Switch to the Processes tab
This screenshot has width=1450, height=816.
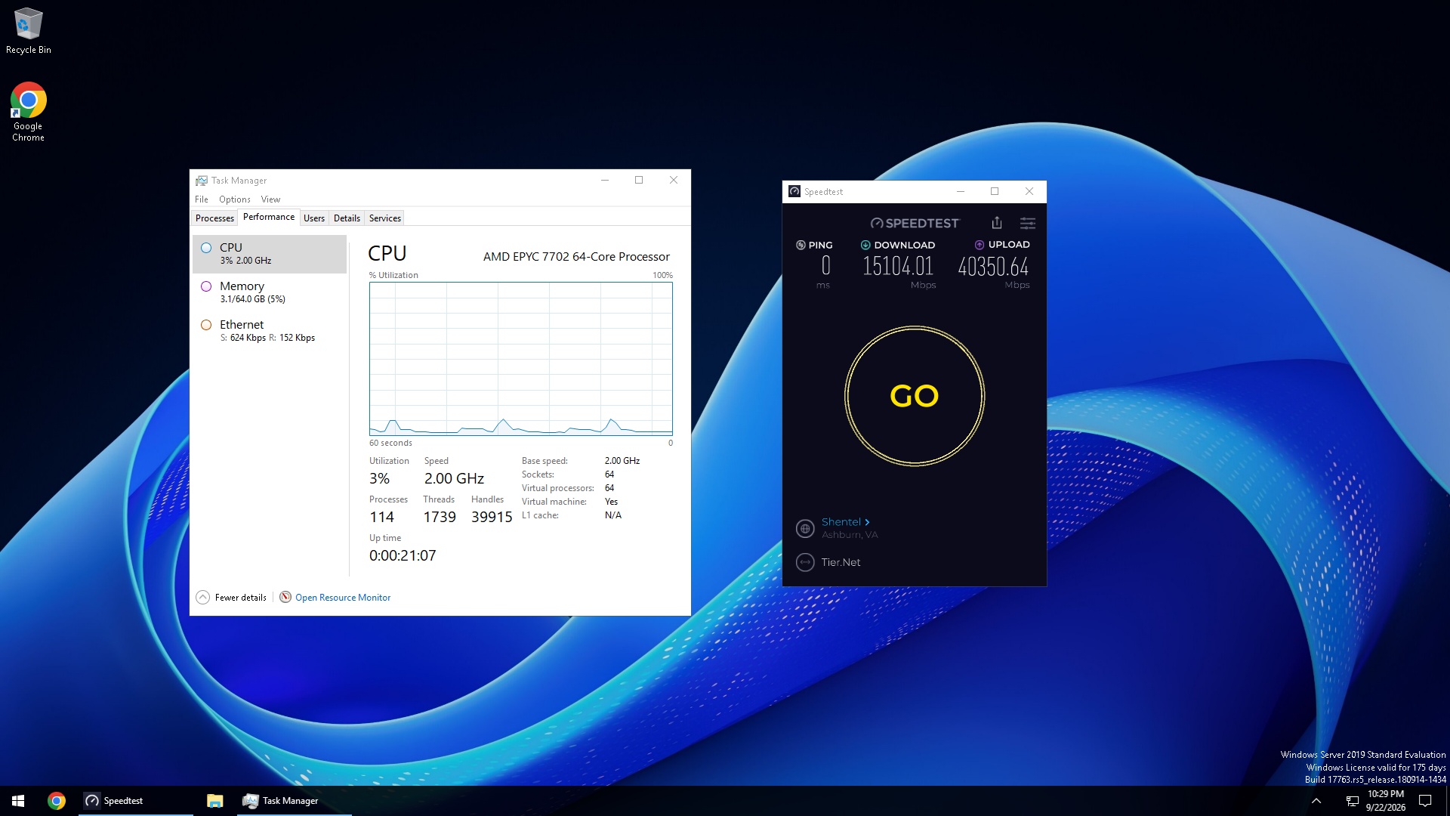point(214,218)
